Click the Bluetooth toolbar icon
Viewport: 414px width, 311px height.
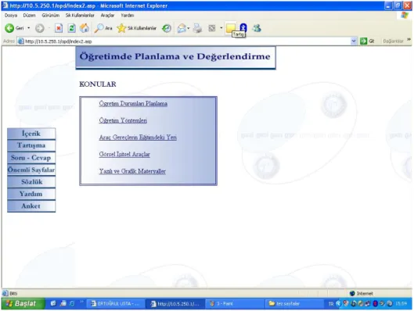pyautogui.click(x=243, y=27)
